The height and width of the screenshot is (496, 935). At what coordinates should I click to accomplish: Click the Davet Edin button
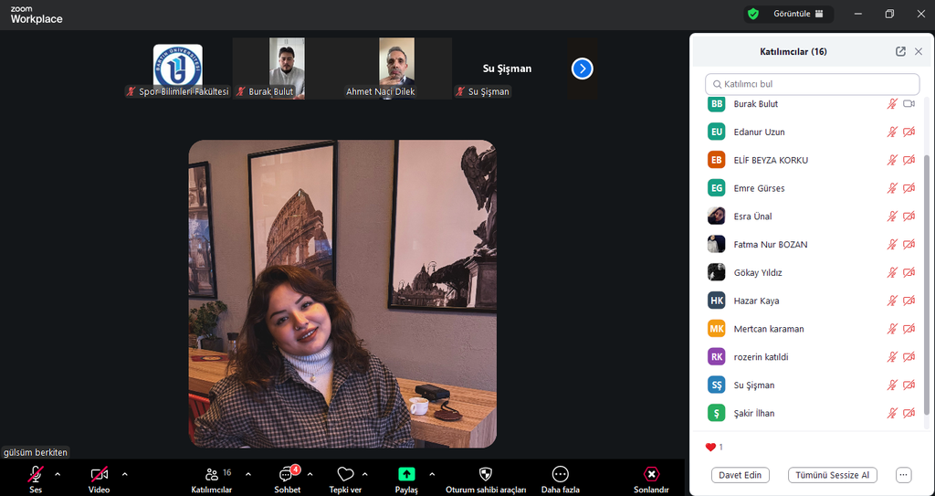pos(741,475)
